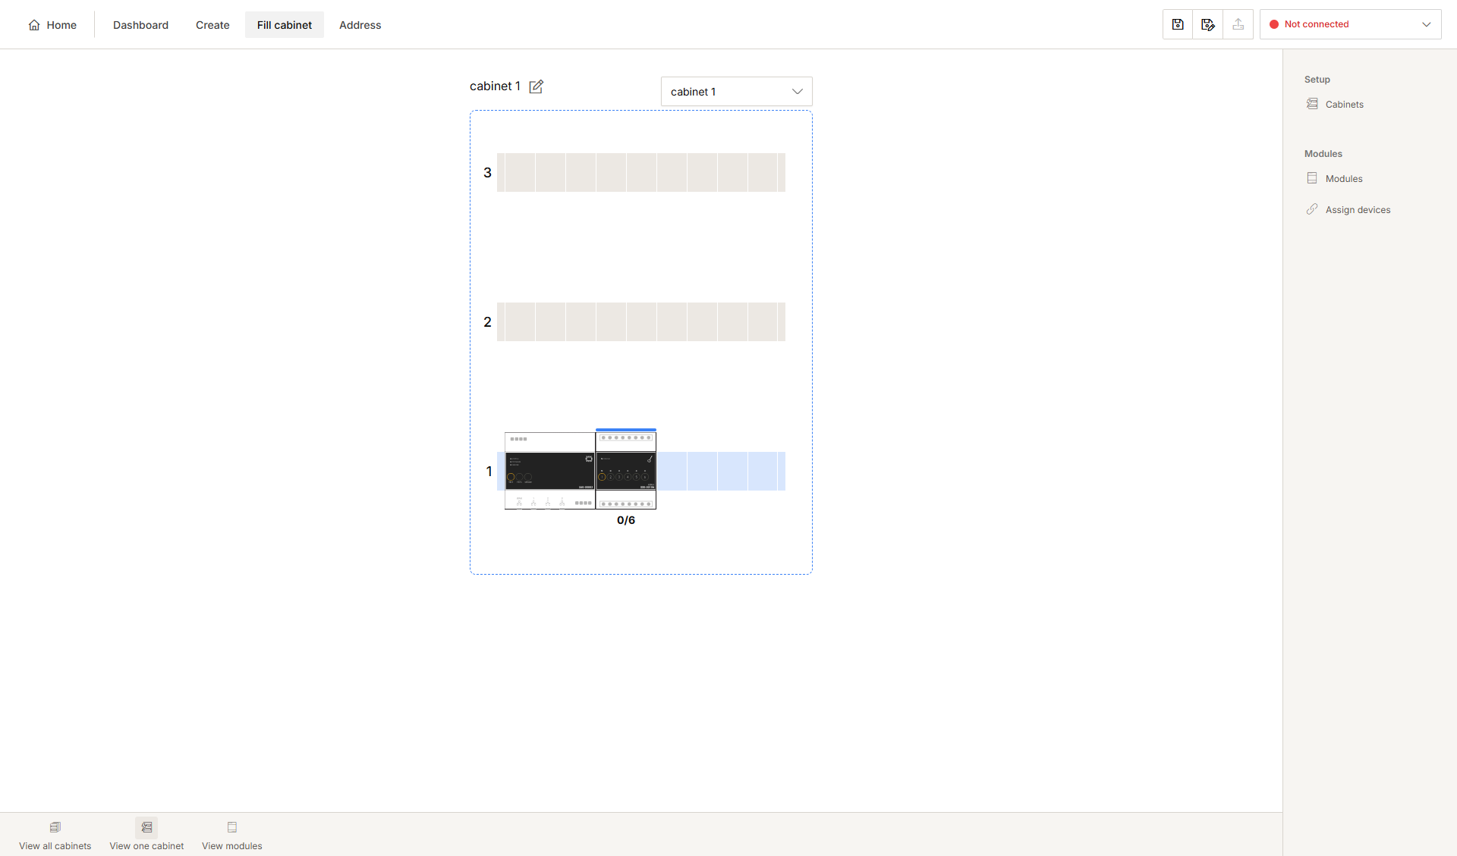Select the Fill cabinet tab

pos(285,25)
